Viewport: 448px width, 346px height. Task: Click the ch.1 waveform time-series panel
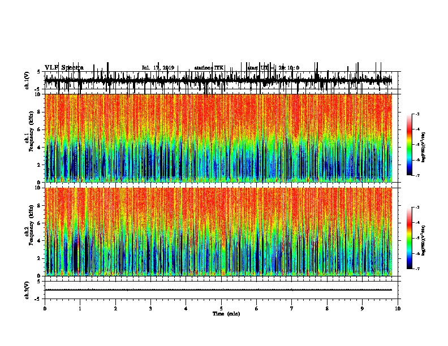[x=222, y=80]
